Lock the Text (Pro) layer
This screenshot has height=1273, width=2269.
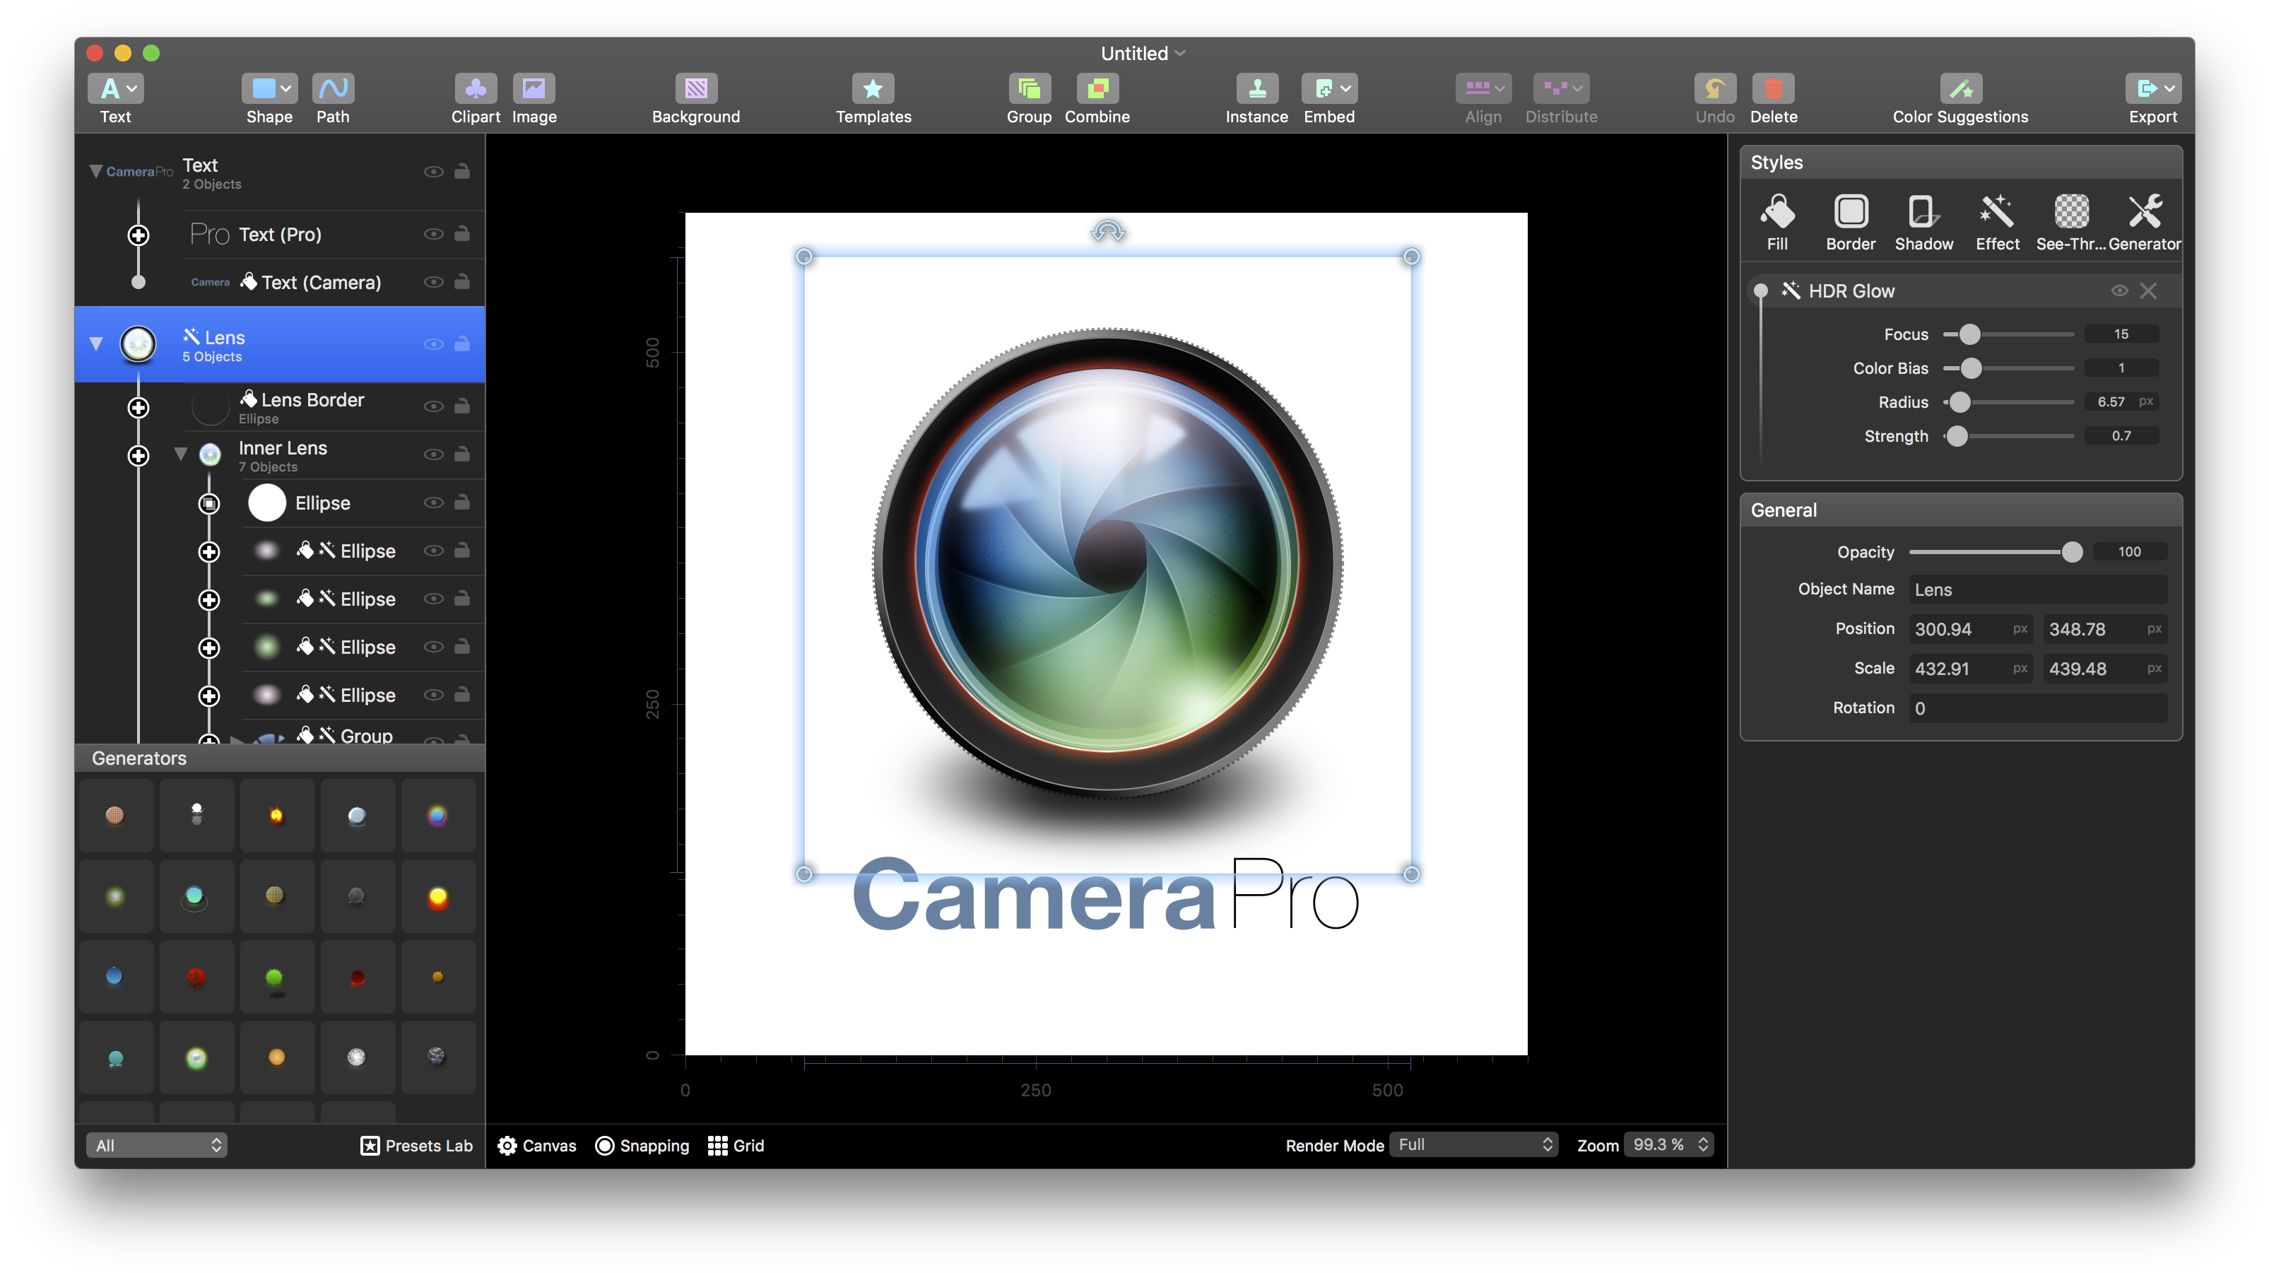(461, 233)
